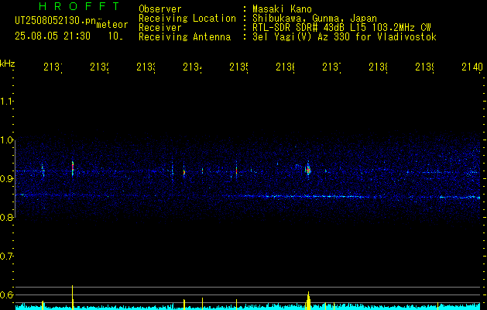
Task: Click the 0.8 frequency axis label
Action: pyautogui.click(x=6, y=217)
